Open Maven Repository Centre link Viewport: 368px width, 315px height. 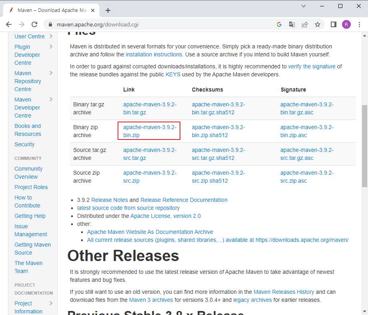[x=28, y=81]
